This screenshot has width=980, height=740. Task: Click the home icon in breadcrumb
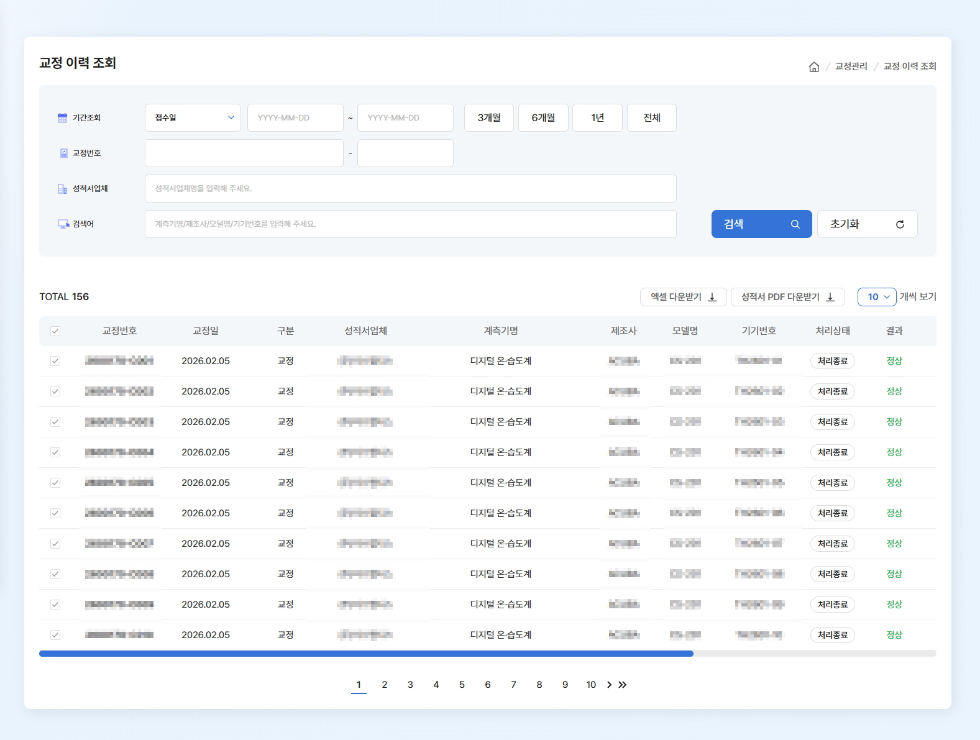pos(813,66)
